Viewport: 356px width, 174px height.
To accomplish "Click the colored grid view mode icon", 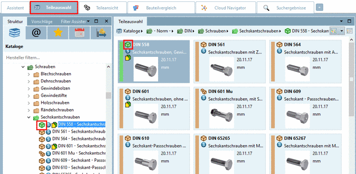I will (x=333, y=31).
